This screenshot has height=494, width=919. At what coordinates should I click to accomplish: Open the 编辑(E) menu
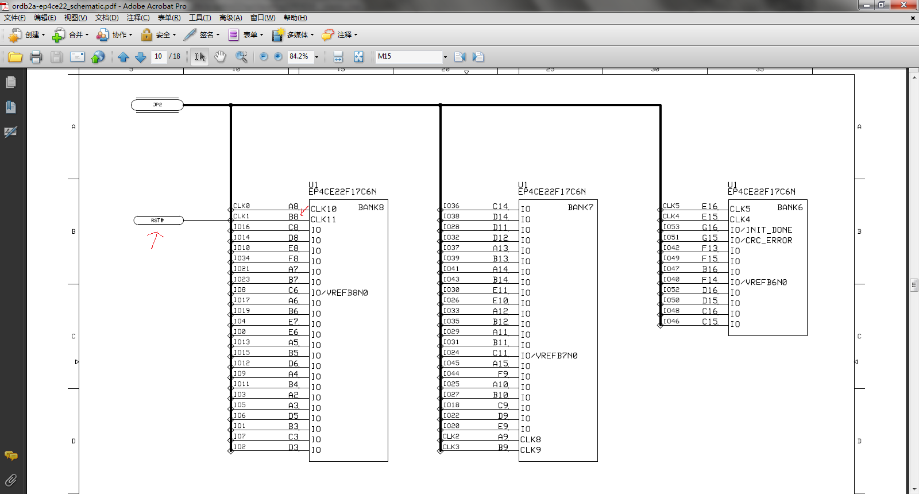[45, 18]
